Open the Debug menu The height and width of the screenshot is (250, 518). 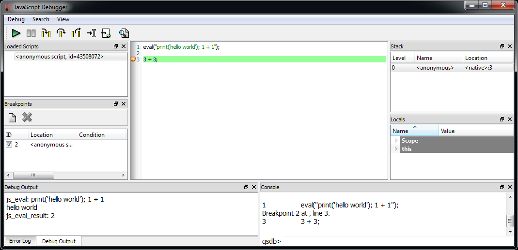coord(16,19)
